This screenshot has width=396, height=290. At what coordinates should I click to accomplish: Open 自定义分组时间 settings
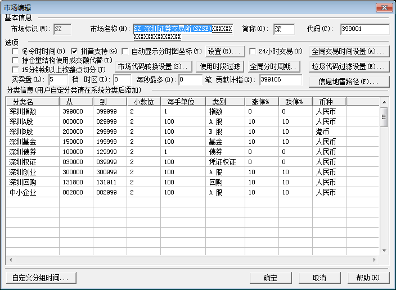pyautogui.click(x=40, y=278)
